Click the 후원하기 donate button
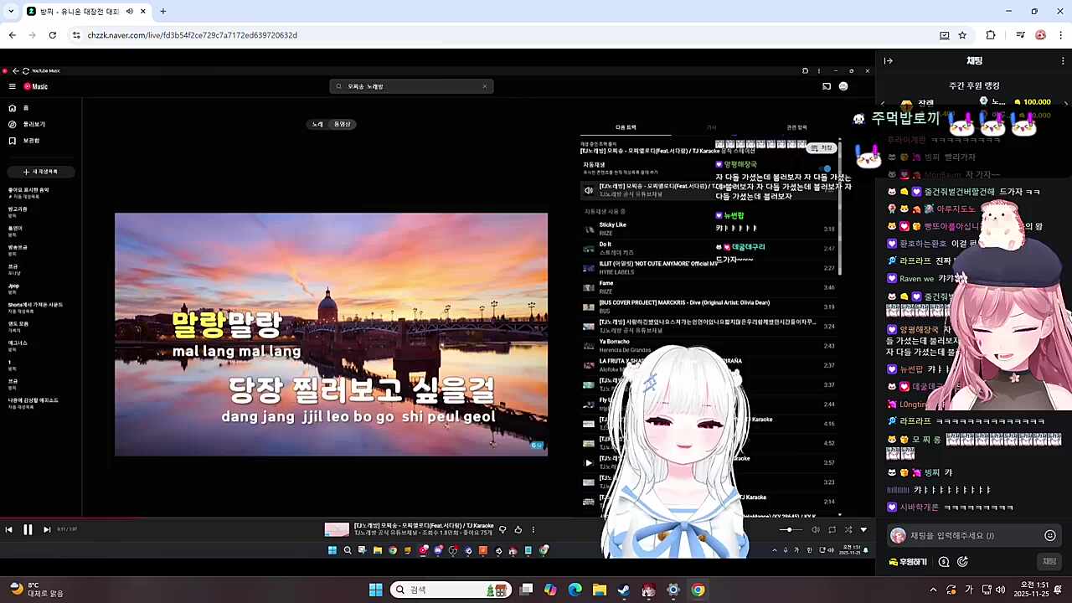This screenshot has width=1072, height=603. (908, 562)
